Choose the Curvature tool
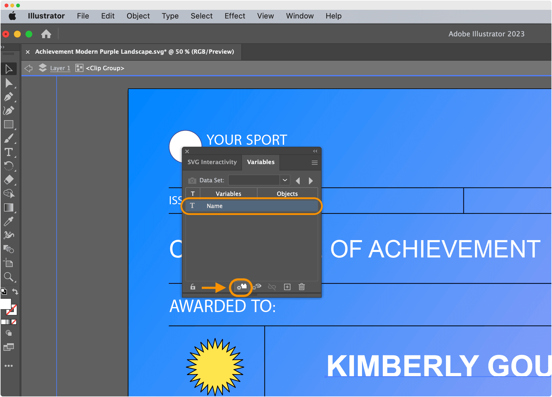Image resolution: width=552 pixels, height=397 pixels. 9,111
